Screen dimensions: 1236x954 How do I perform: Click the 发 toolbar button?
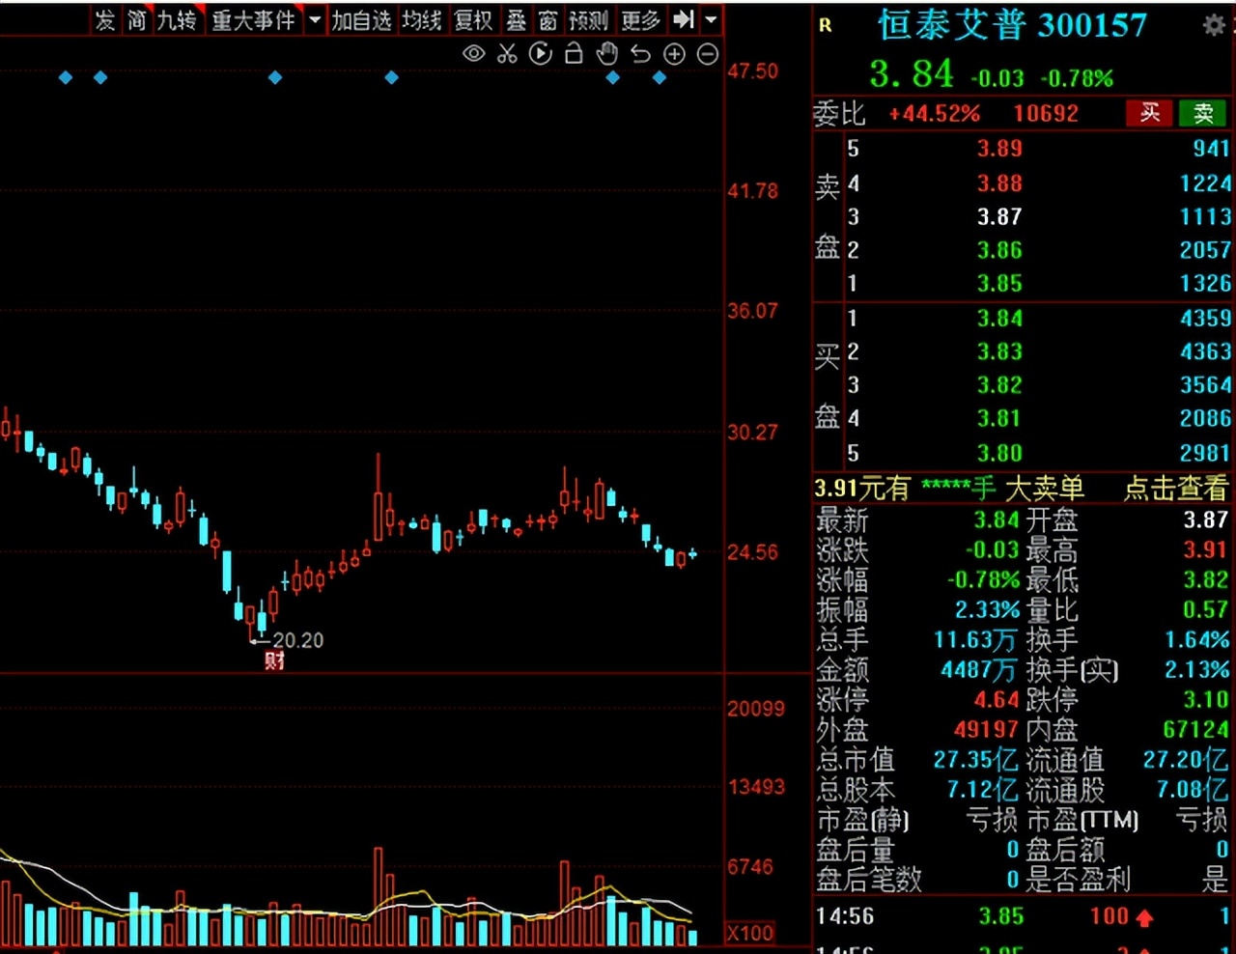point(105,19)
